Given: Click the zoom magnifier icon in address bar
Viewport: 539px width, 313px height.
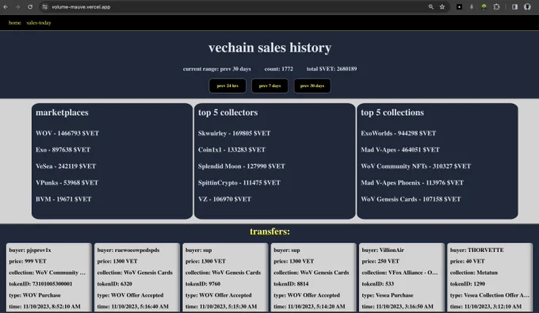Looking at the screenshot, I should pyautogui.click(x=430, y=7).
